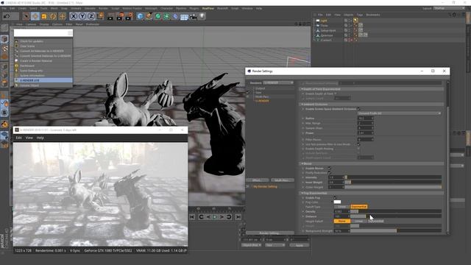The height and width of the screenshot is (265, 471).
Task: Click the fog Density slider bar
Action: [x=396, y=211]
